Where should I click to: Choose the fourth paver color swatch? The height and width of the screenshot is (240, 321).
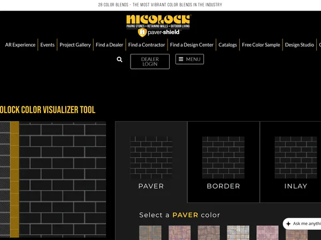(238, 233)
